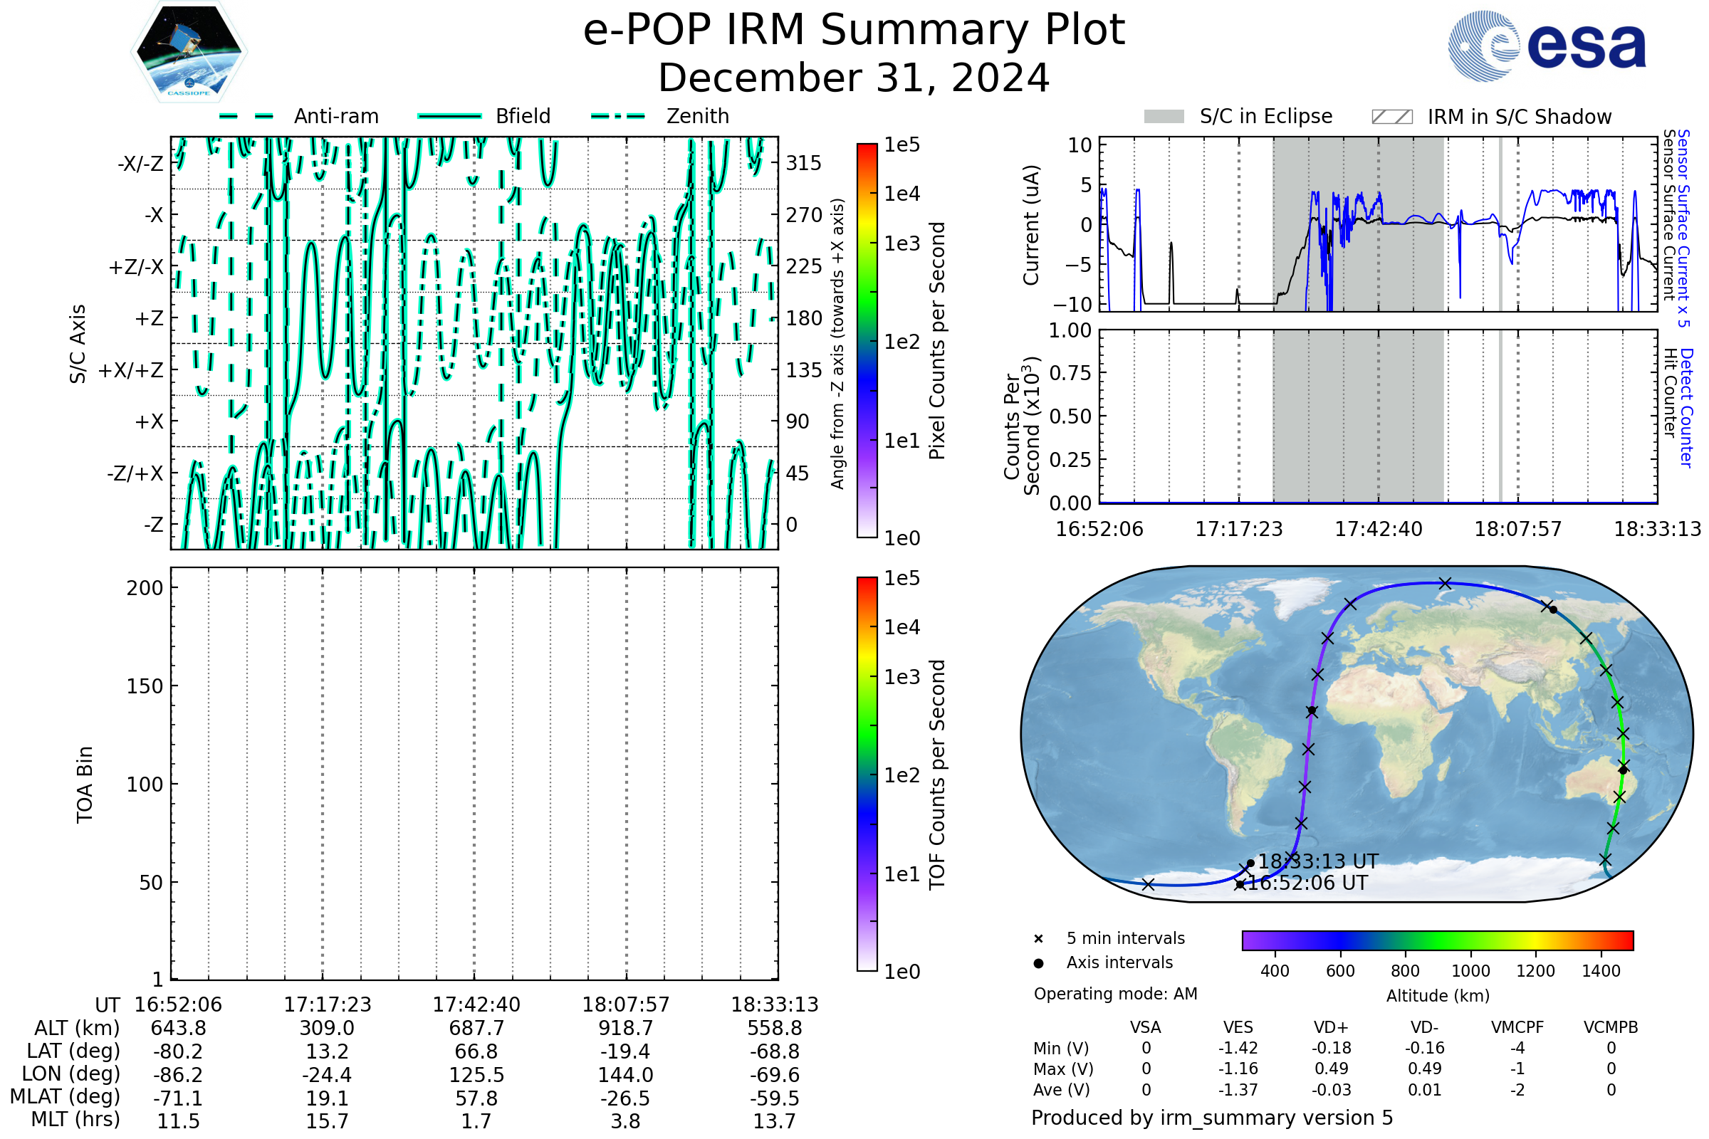Image resolution: width=1709 pixels, height=1139 pixels.
Task: Click the Sensor Surface Current x 5 label
Action: [1683, 227]
